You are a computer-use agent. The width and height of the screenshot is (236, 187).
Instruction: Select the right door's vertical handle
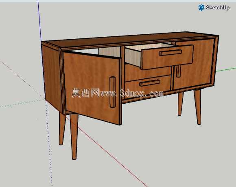[x=178, y=71]
